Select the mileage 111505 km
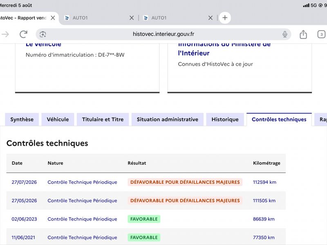Screen dimensions: 327x245 (264, 200)
